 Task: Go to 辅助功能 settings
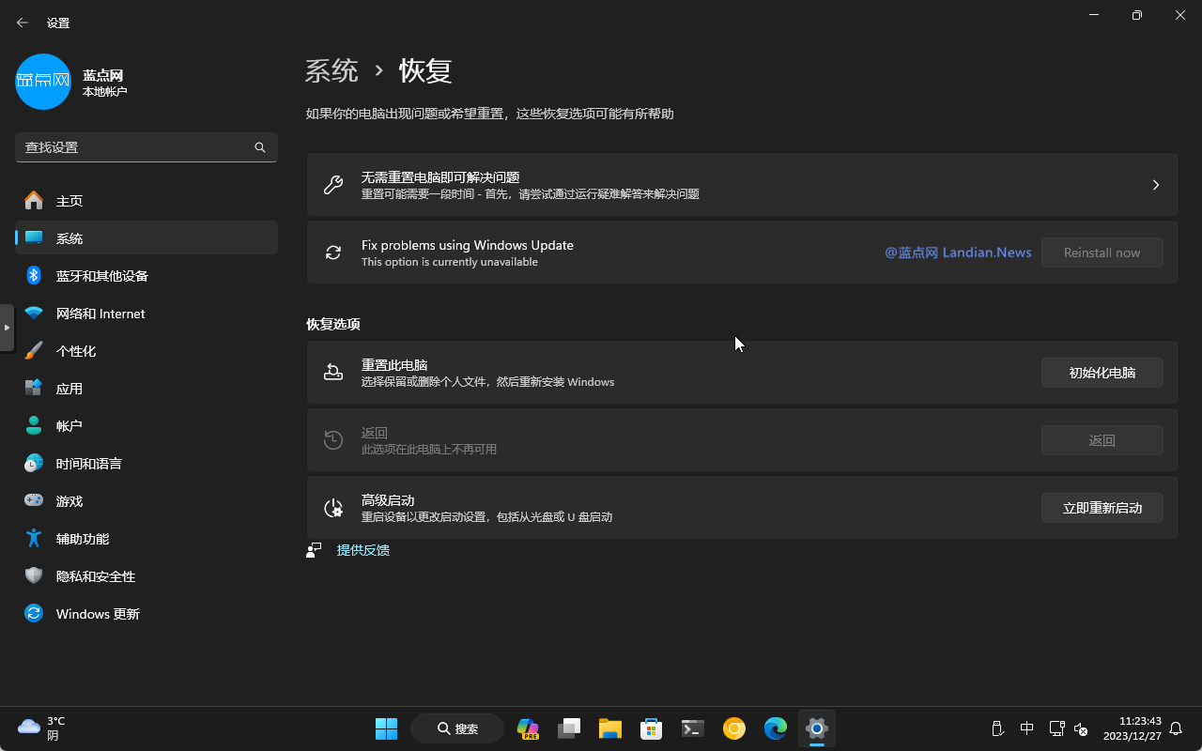coord(82,539)
